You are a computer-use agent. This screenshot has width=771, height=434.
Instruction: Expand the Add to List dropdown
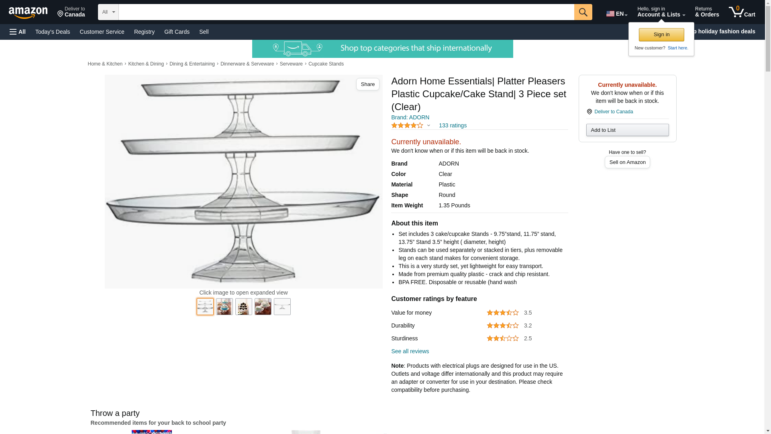pyautogui.click(x=627, y=130)
